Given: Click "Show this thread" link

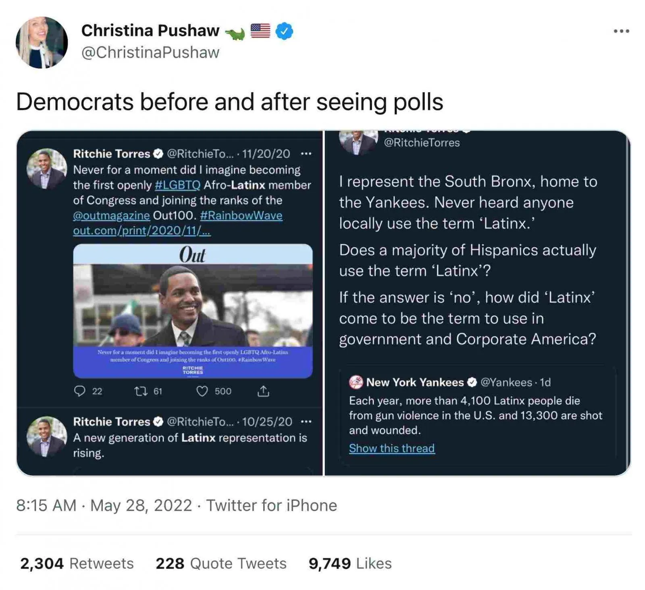Looking at the screenshot, I should tap(392, 448).
